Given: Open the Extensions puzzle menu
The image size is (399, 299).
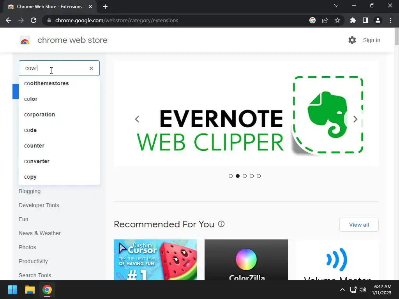Looking at the screenshot, I should pos(353,20).
